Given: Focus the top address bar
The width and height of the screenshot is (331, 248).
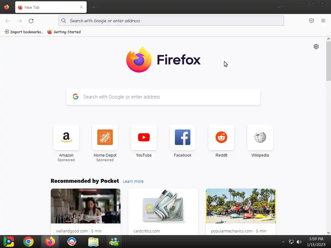Looking at the screenshot, I should (x=171, y=21).
